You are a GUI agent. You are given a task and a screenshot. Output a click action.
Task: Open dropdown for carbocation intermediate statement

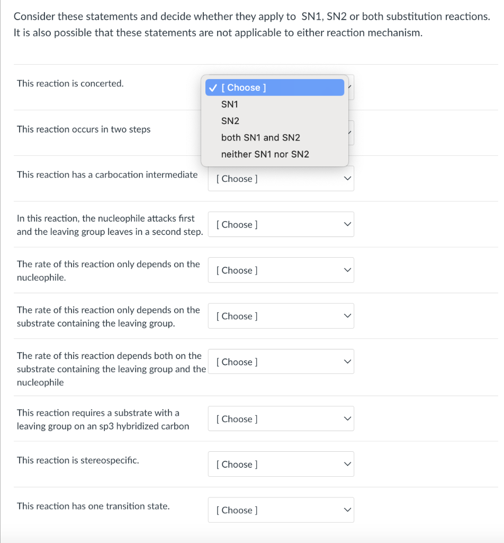(281, 179)
